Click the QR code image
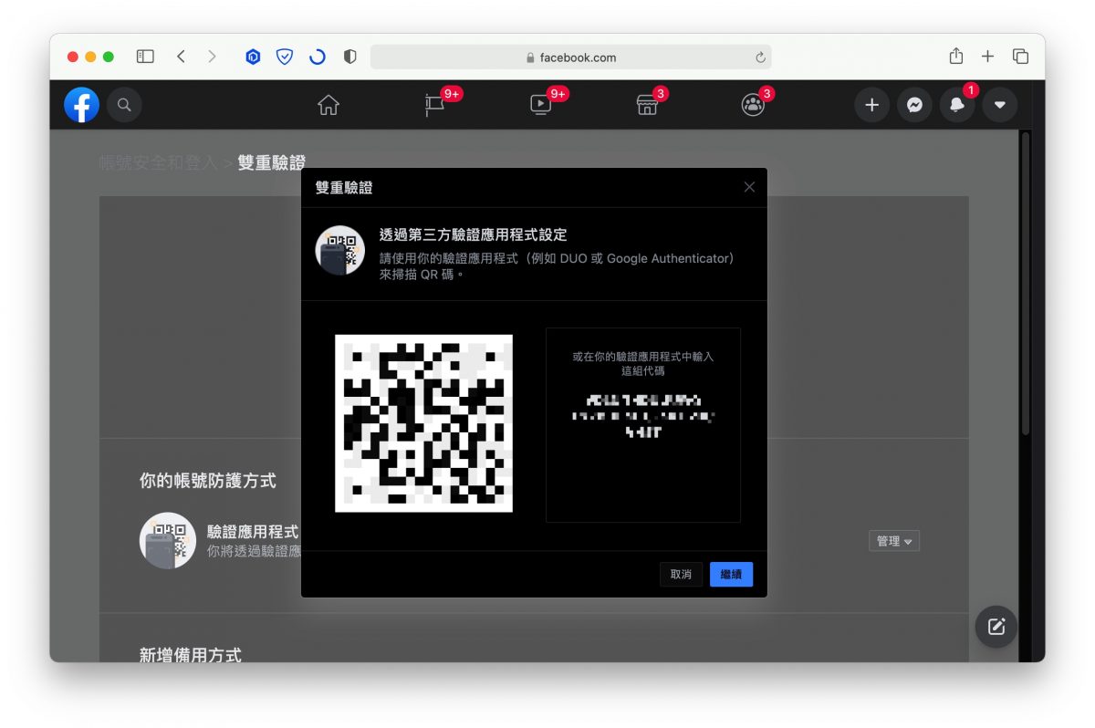Image resolution: width=1095 pixels, height=728 pixels. pyautogui.click(x=423, y=423)
